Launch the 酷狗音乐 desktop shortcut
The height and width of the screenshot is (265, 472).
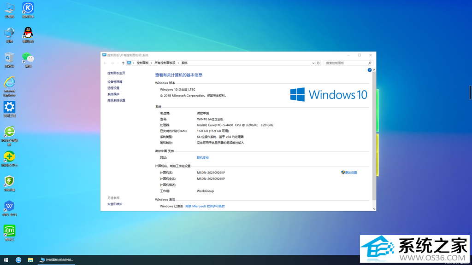[28, 10]
